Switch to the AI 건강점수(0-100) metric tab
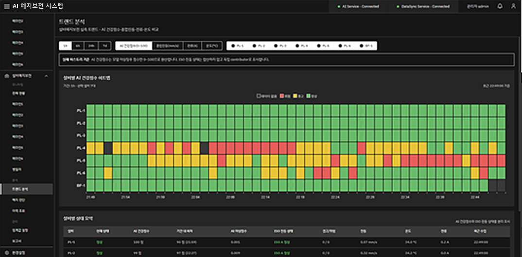522x257 pixels. point(134,46)
